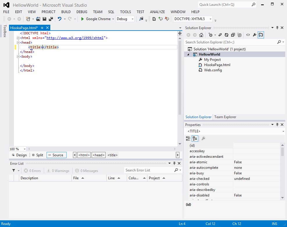Click the Save All toolbar icon

51,19
